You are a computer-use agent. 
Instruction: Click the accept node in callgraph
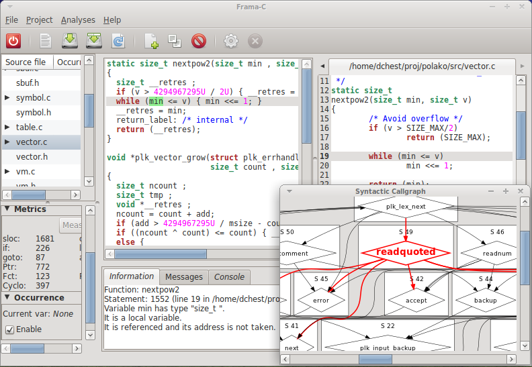(x=416, y=300)
